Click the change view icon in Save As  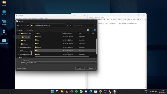pyautogui.click(x=88, y=30)
